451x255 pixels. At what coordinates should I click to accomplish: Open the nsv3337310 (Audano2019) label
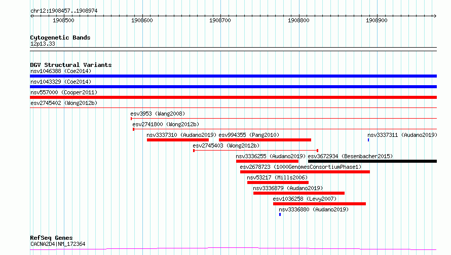point(181,135)
